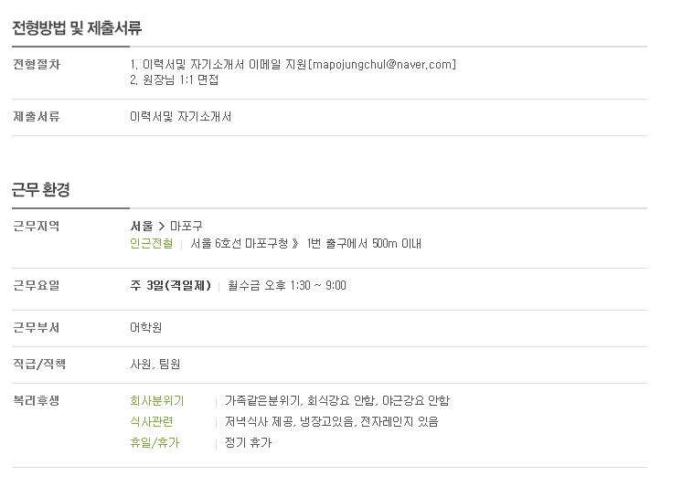682x487 pixels.
Task: Click the 제출서류 row label
Action: [36, 117]
